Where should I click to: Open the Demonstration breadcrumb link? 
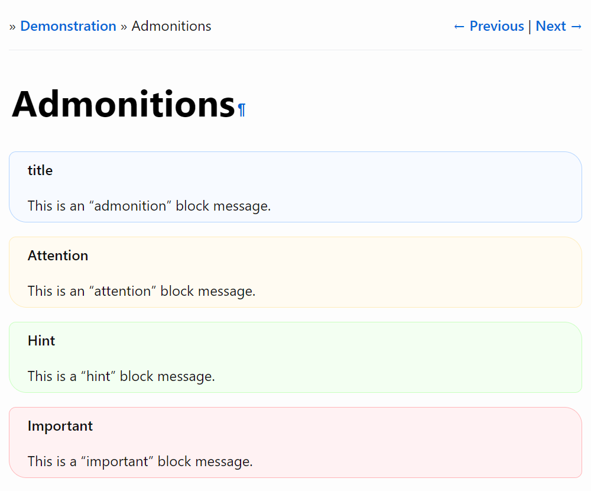68,27
